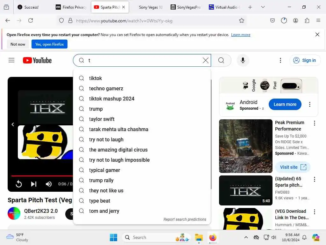Open weather widget showing 50°F Cloudy
The width and height of the screenshot is (326, 245).
(x=18, y=237)
